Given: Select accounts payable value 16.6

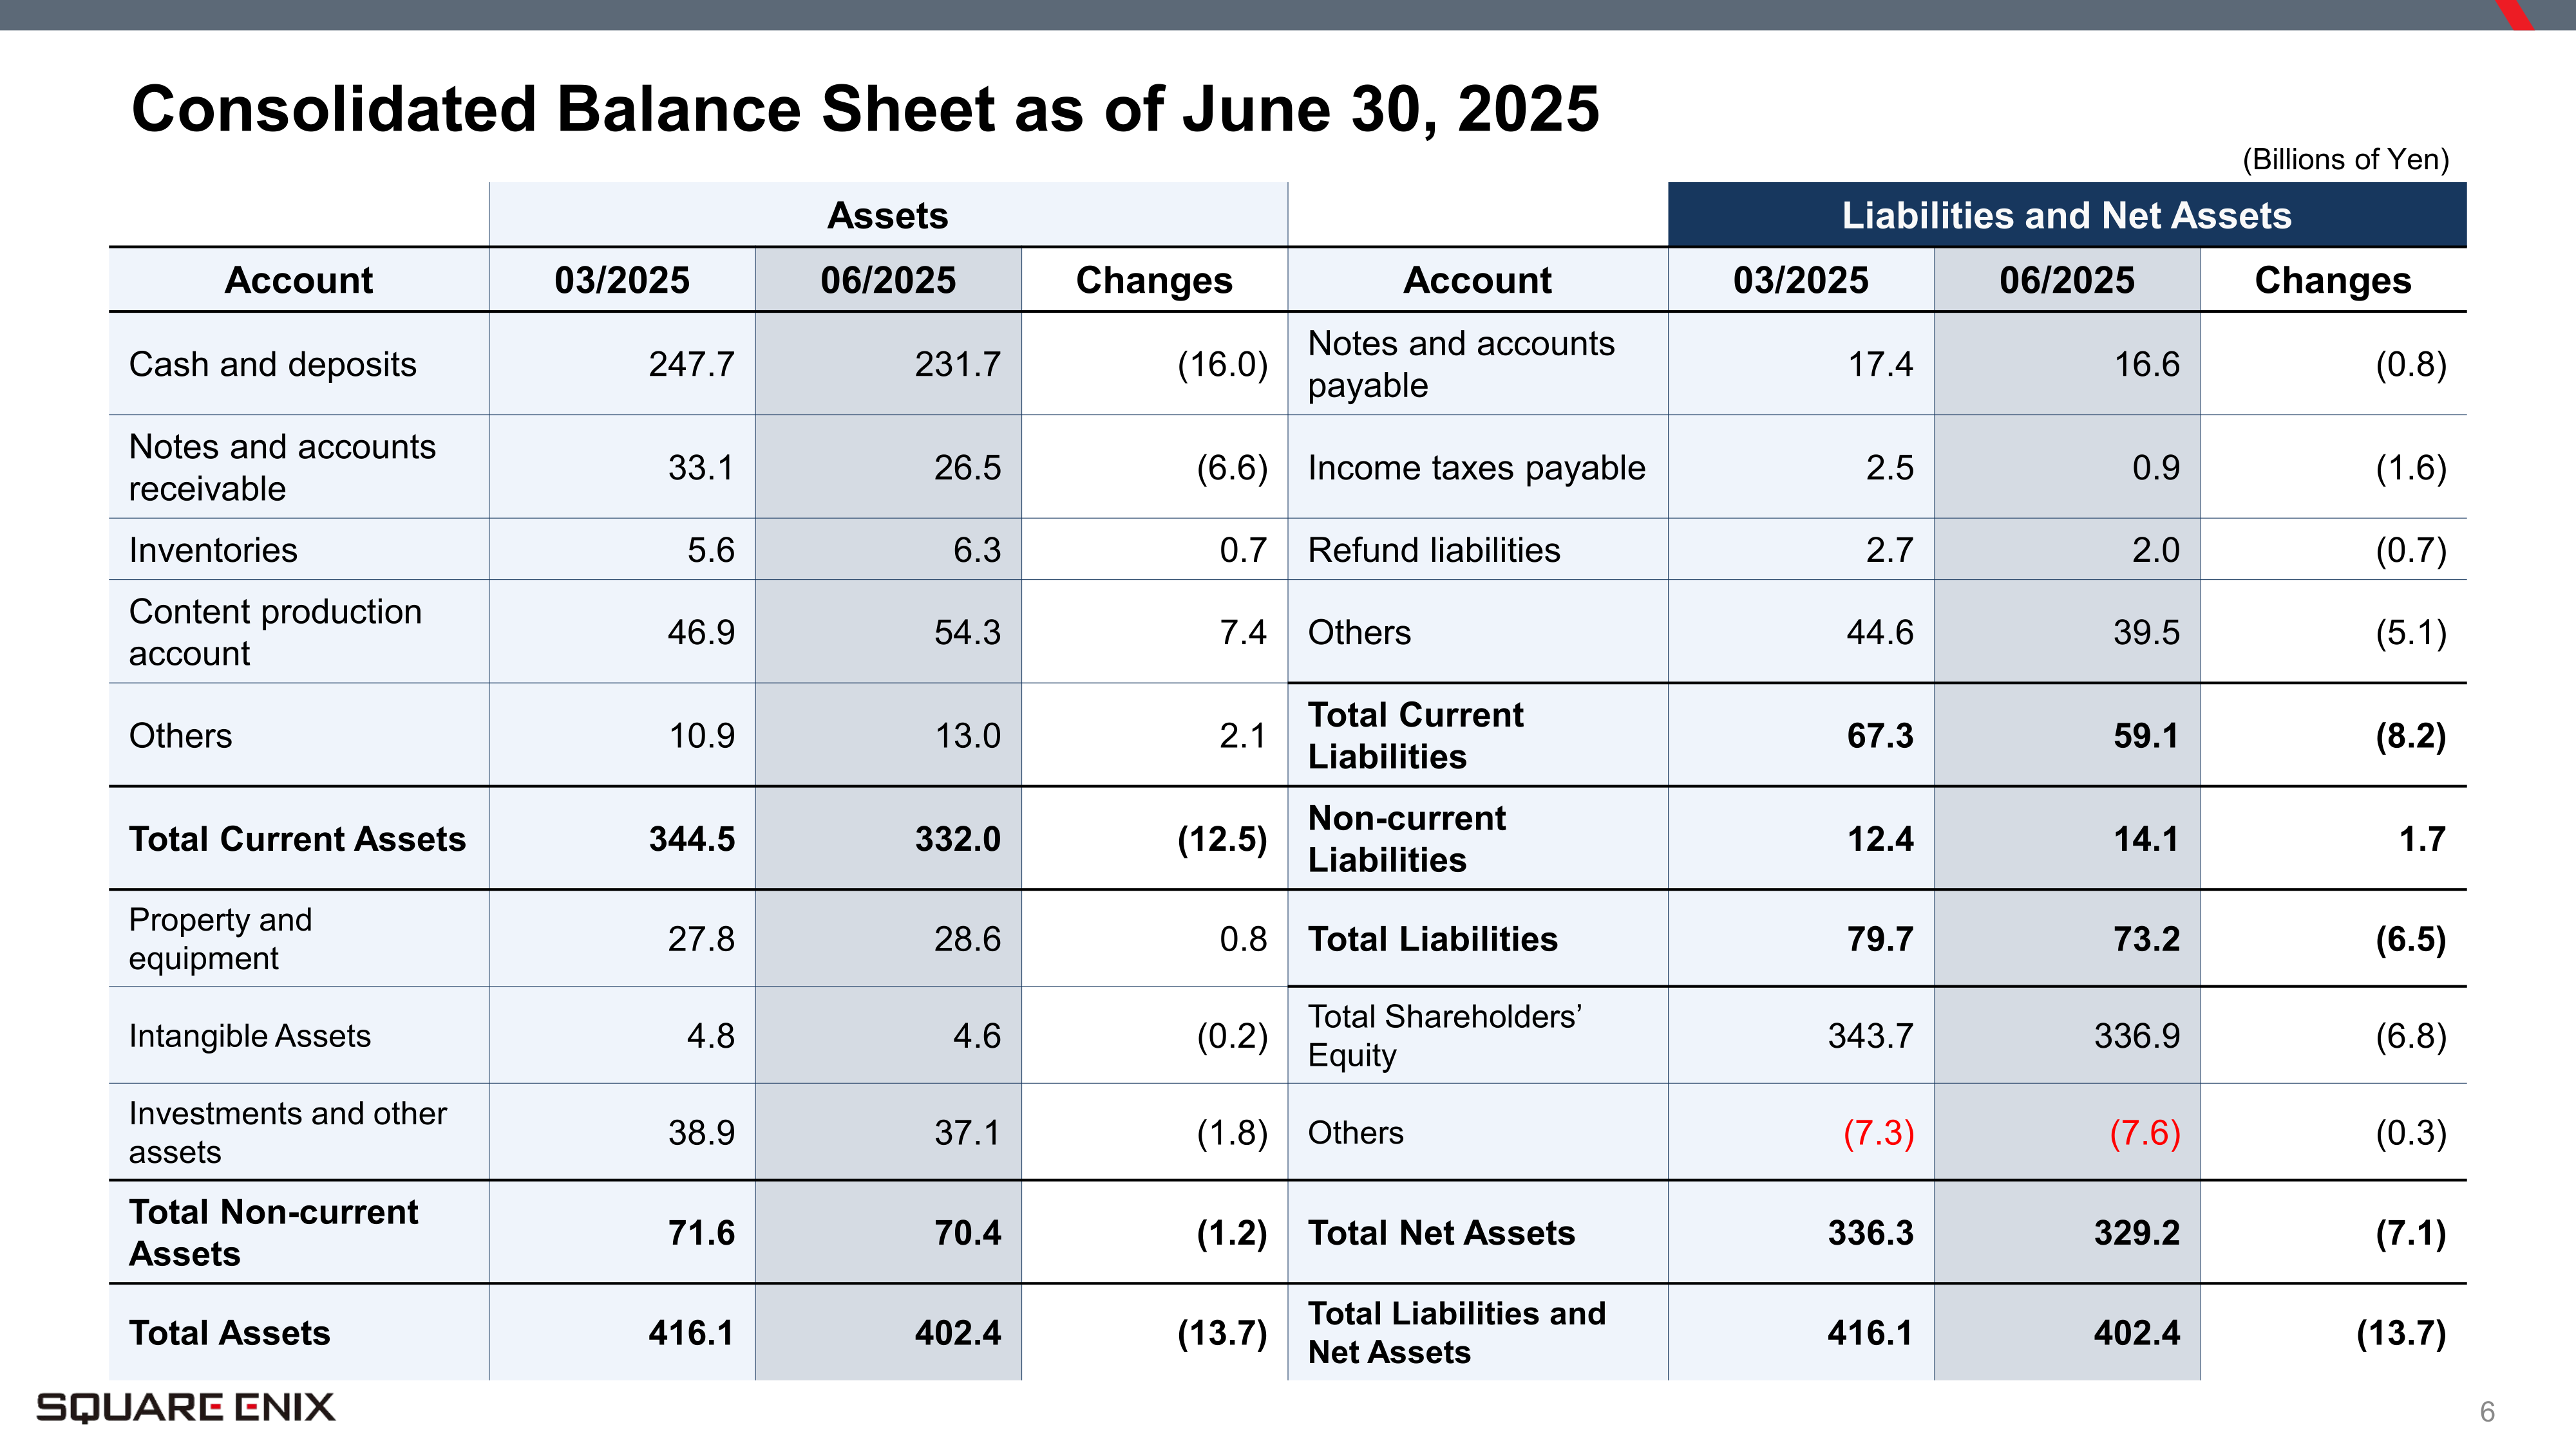Looking at the screenshot, I should (2146, 364).
